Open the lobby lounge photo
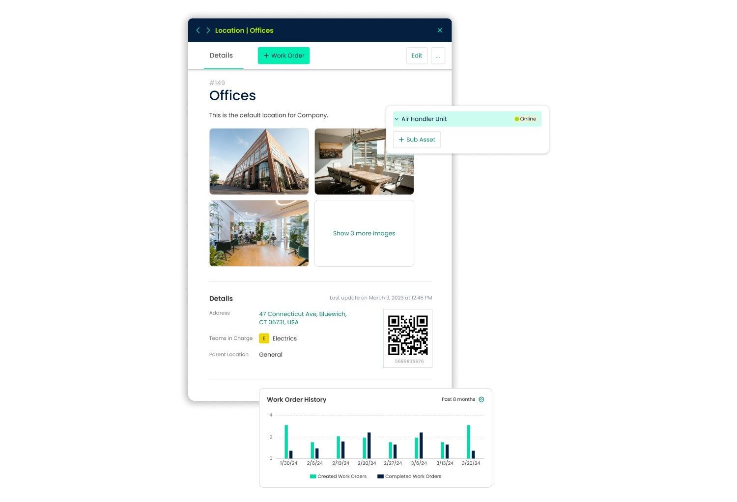 259,233
